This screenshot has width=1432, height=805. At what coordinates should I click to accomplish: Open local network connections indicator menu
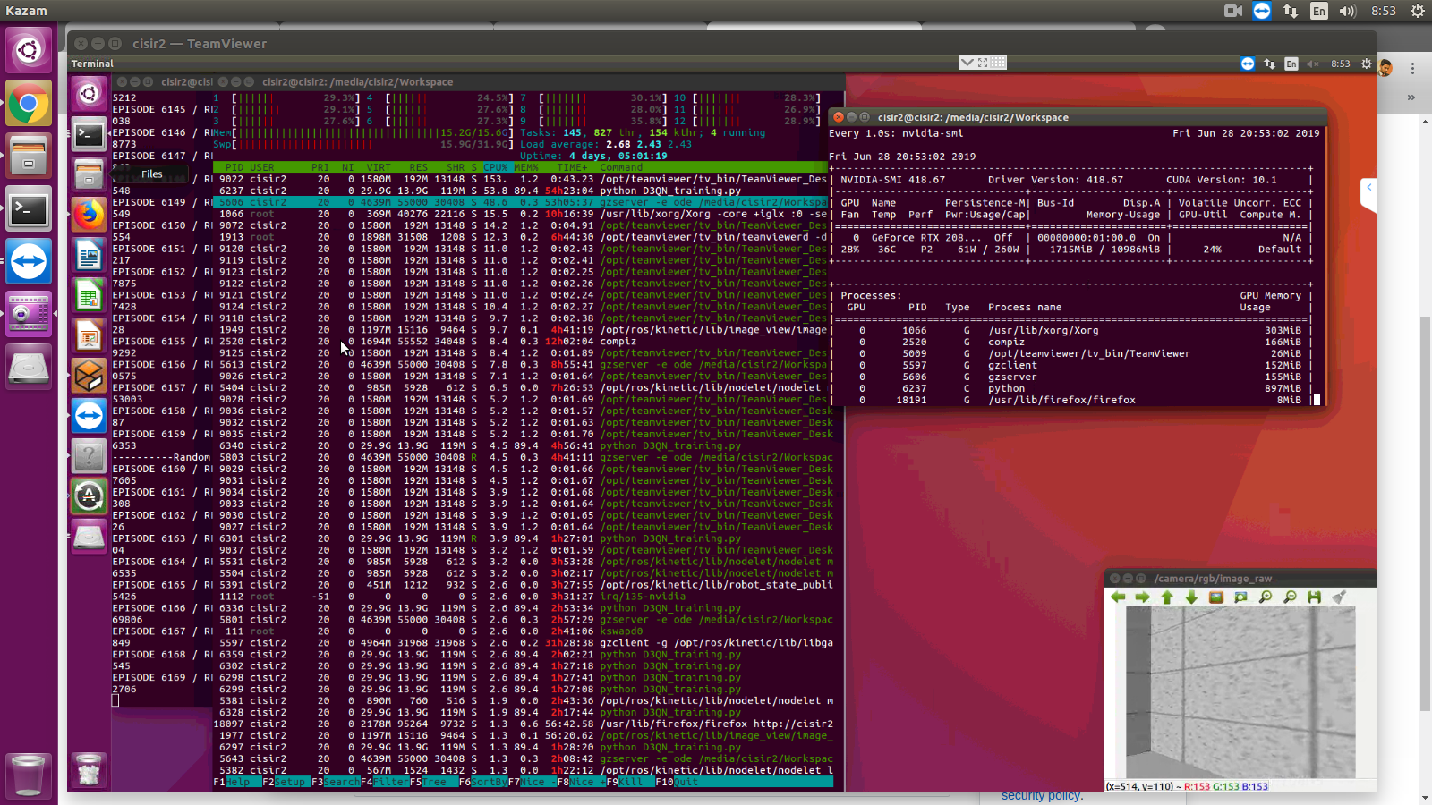coord(1290,11)
